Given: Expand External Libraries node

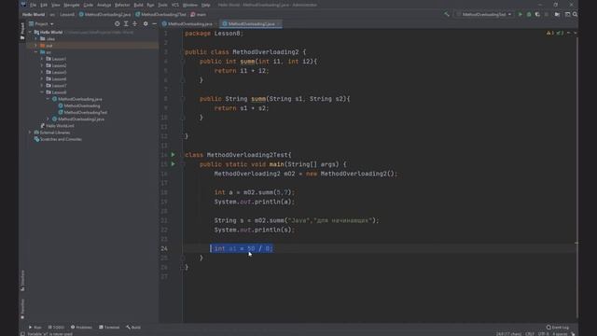Looking at the screenshot, I should click(30, 133).
